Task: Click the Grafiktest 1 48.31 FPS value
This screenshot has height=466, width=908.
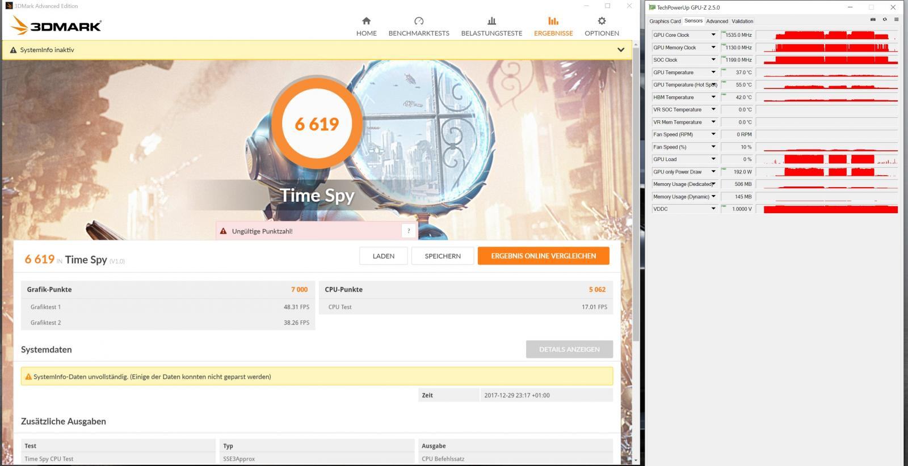Action: (x=296, y=307)
